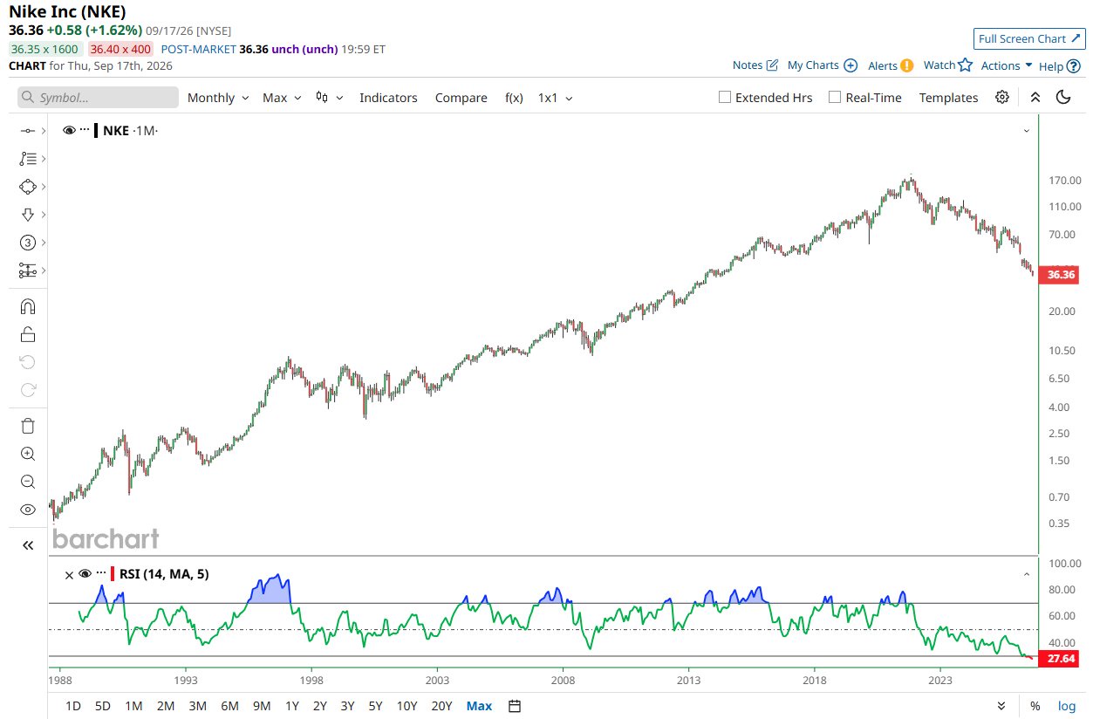Screen dimensions: 1093x719
Task: Hide the NKE price series
Action: [69, 130]
